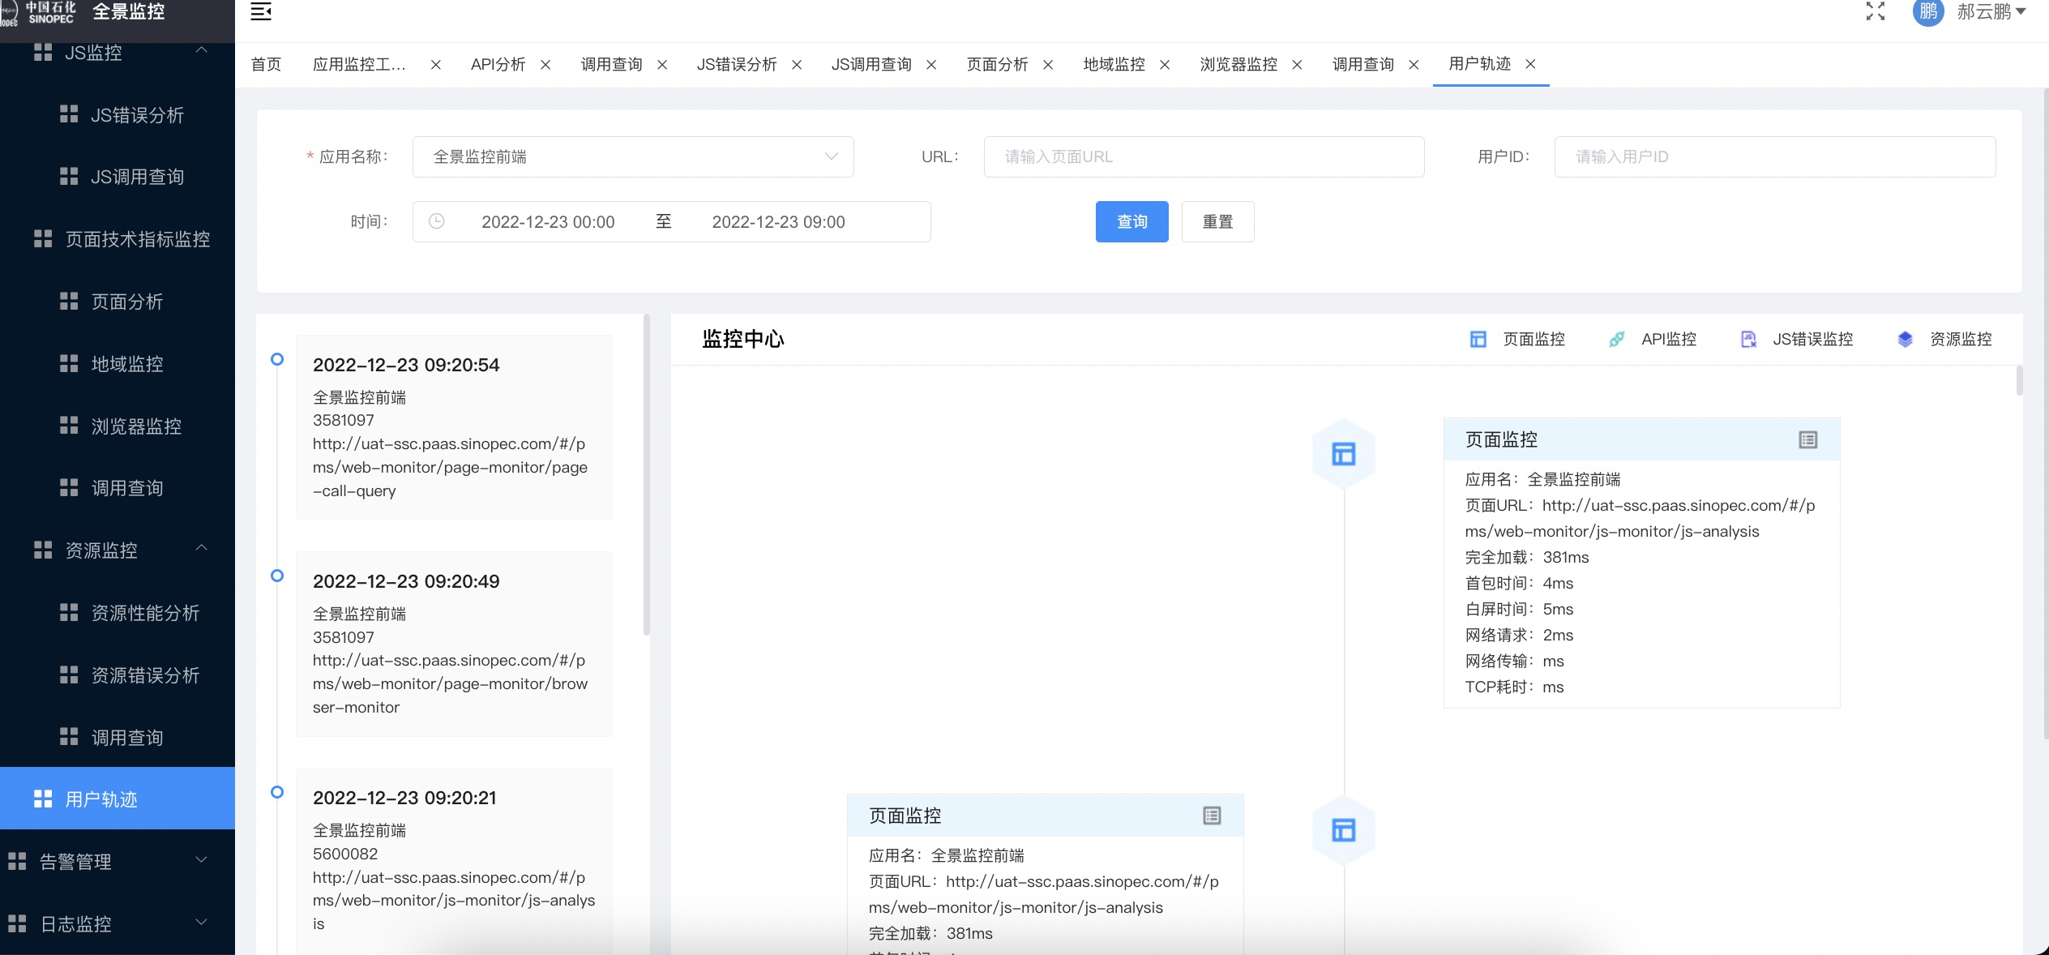Switch to 浏览器监控 tab
The image size is (2049, 955).
tap(1238, 64)
